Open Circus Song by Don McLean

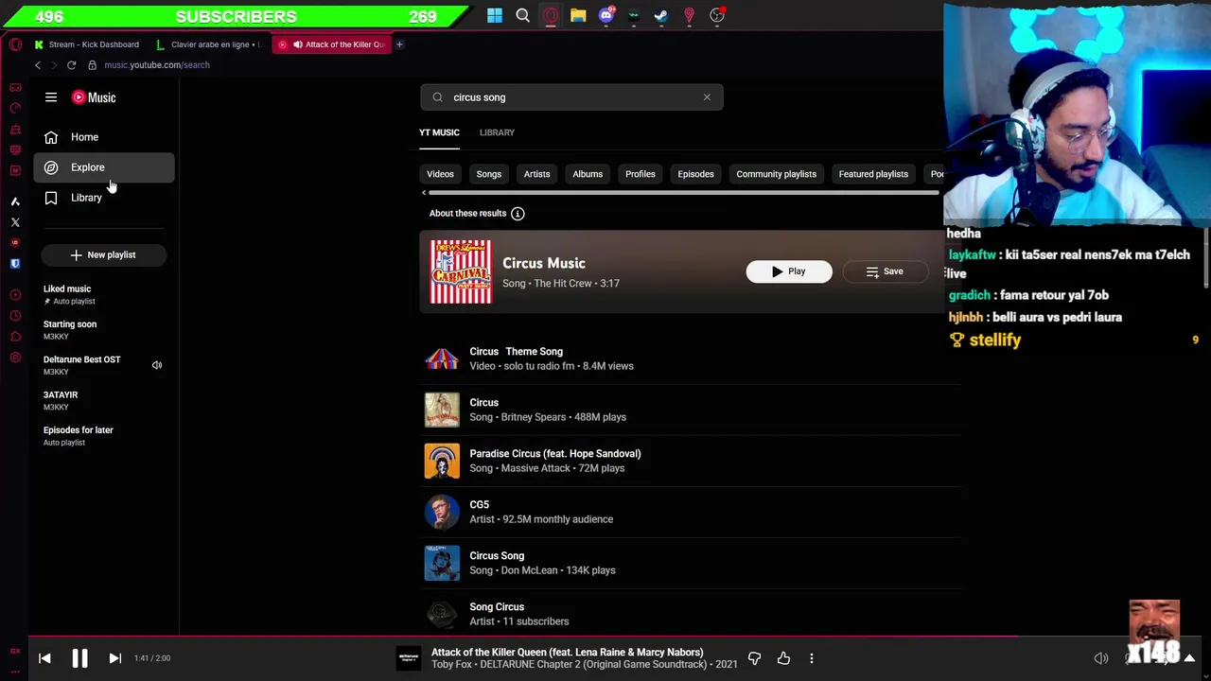[x=691, y=563]
